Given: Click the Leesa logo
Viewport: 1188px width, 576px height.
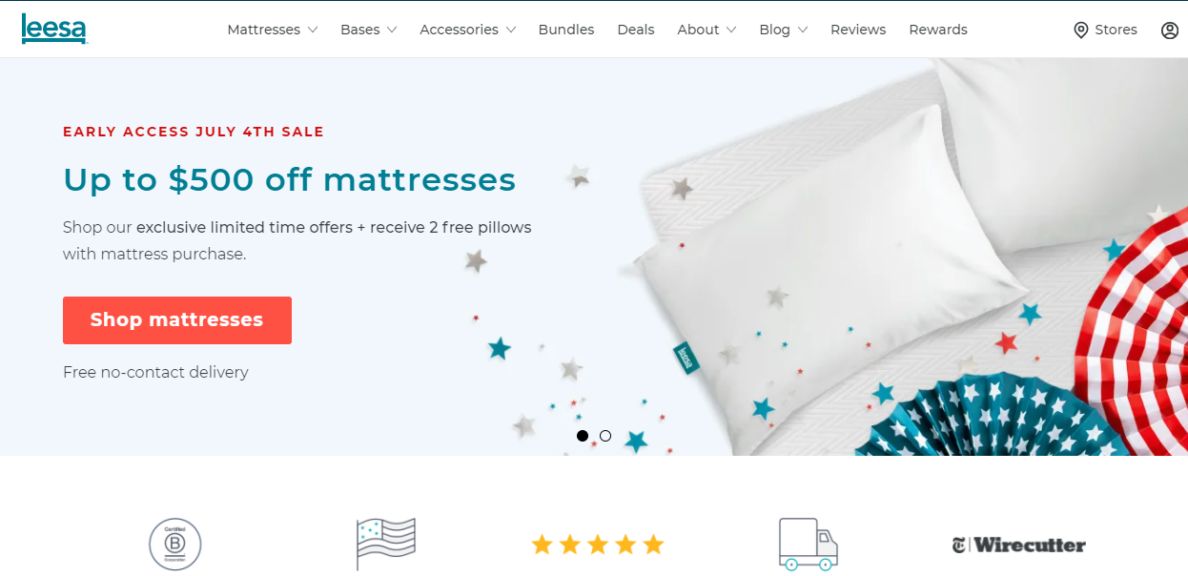Looking at the screenshot, I should click(x=54, y=29).
